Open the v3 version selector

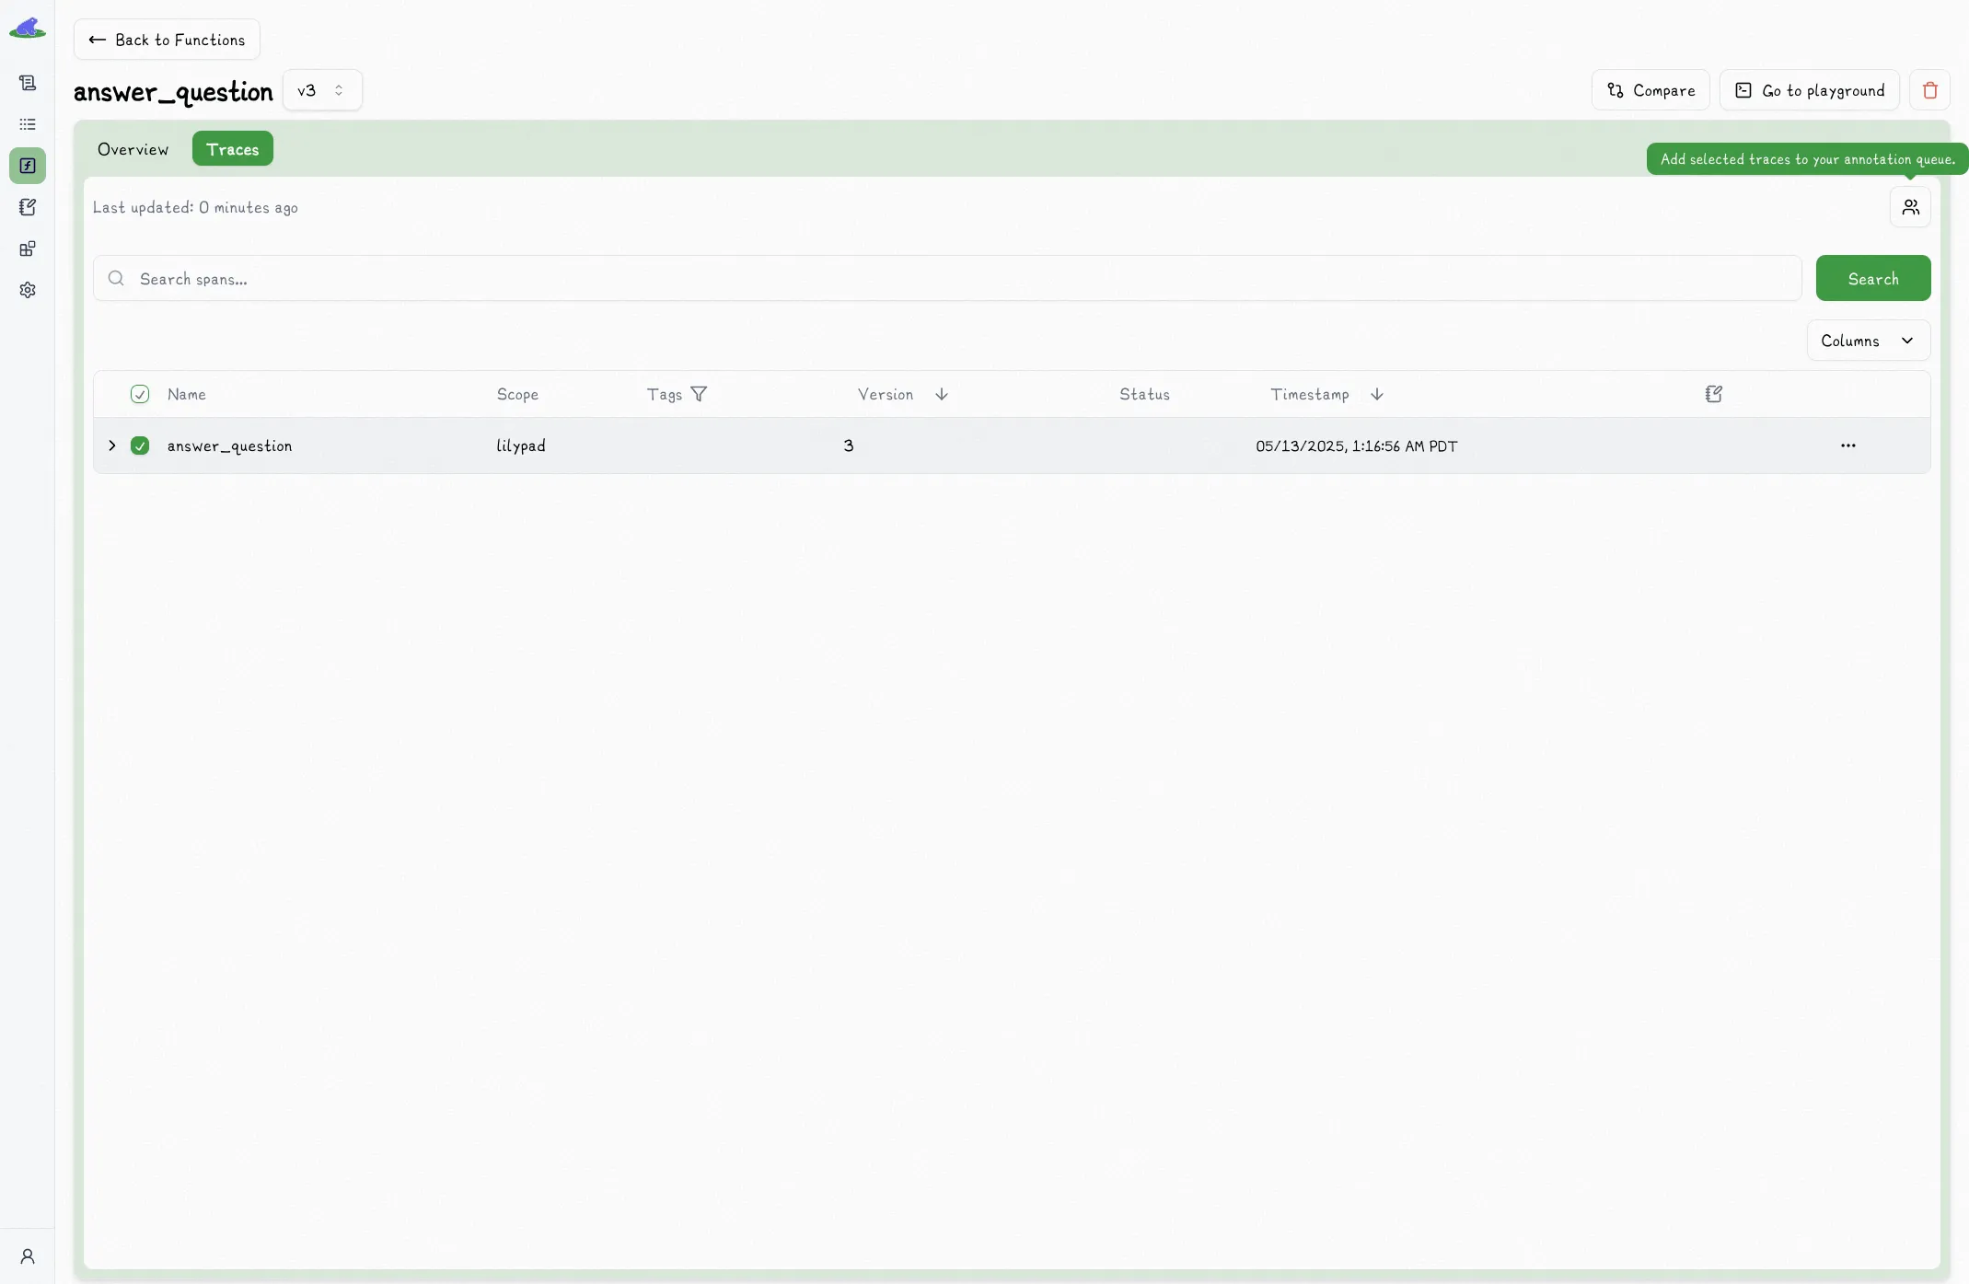tap(320, 89)
